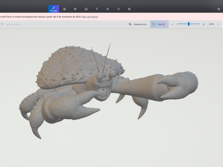Toggle the Vista 3D button
This screenshot has height=167, width=223.
click(x=159, y=24)
